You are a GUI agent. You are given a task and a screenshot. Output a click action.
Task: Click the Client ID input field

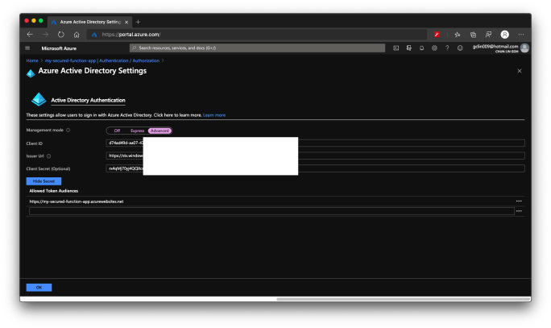[315, 143]
